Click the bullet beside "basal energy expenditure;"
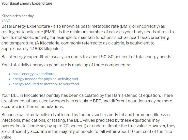 point(9,74)
